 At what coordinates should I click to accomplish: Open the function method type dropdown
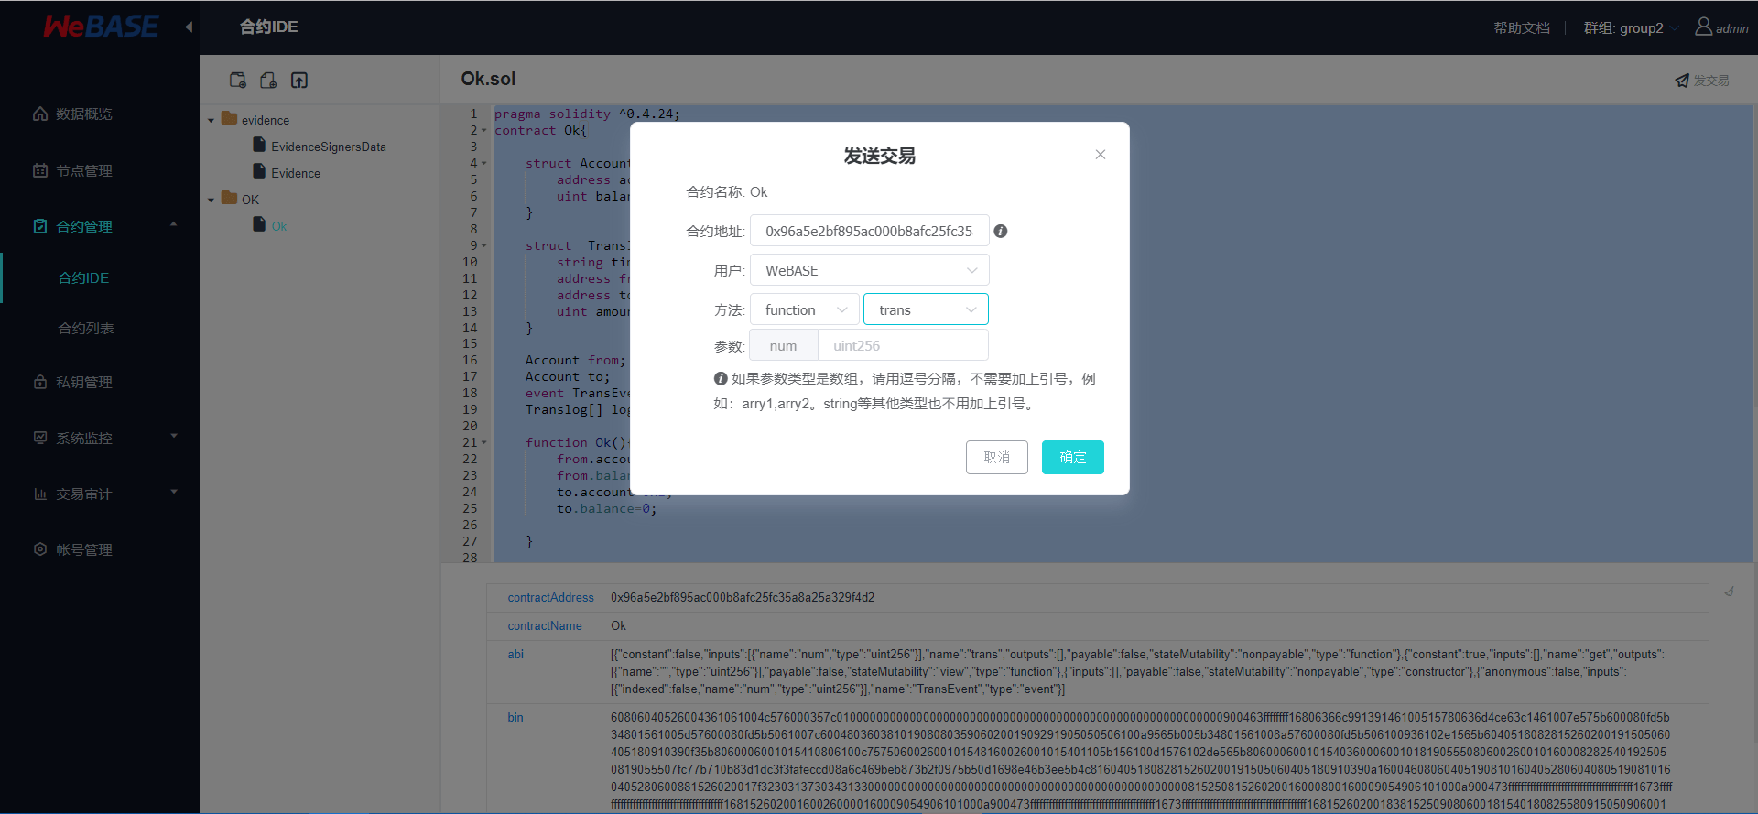point(805,310)
